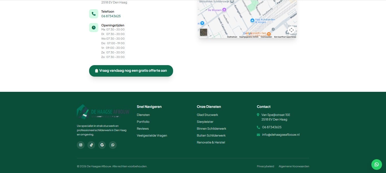Click the phone icon in footer Contact
The width and height of the screenshot is (386, 173).
point(258,127)
